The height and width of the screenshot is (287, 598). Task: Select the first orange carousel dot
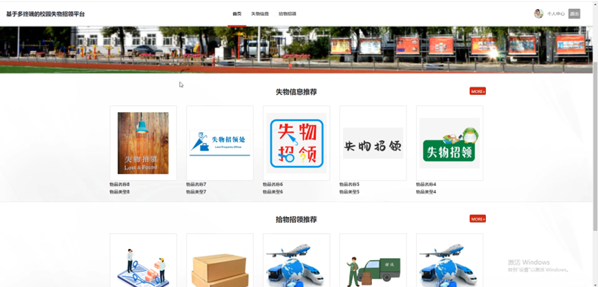click(x=290, y=65)
